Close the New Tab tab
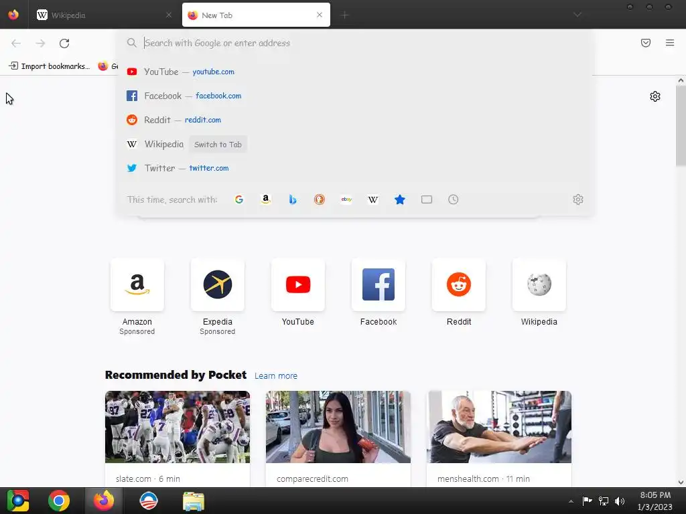The width and height of the screenshot is (686, 514). pos(320,15)
